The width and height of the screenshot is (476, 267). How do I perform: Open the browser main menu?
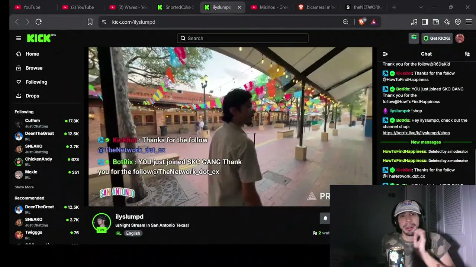(469, 22)
